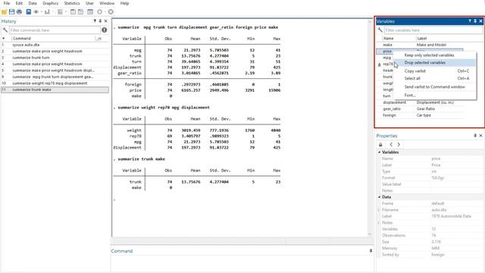Select history command 'sysuse auto.dta'
This screenshot has height=273, width=485.
pos(55,45)
